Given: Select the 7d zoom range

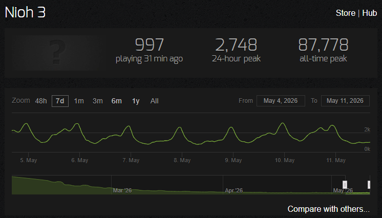Looking at the screenshot, I should (60, 101).
